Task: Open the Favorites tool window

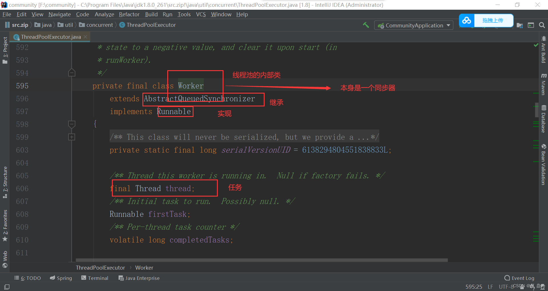Action: tap(5, 225)
